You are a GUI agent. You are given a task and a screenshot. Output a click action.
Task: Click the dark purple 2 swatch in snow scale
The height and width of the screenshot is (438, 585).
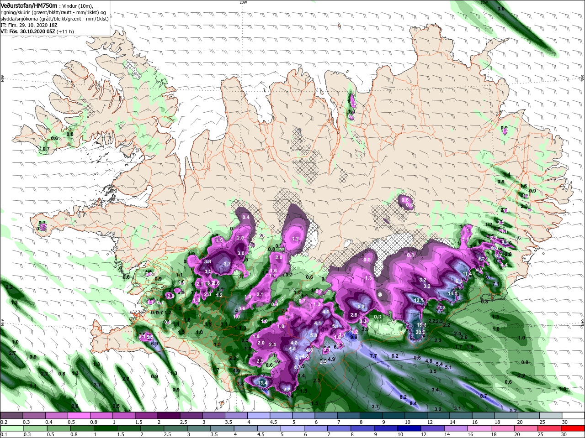168,416
